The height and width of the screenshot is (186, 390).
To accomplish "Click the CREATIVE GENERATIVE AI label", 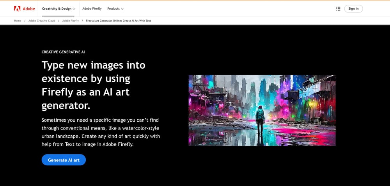I will (63, 52).
